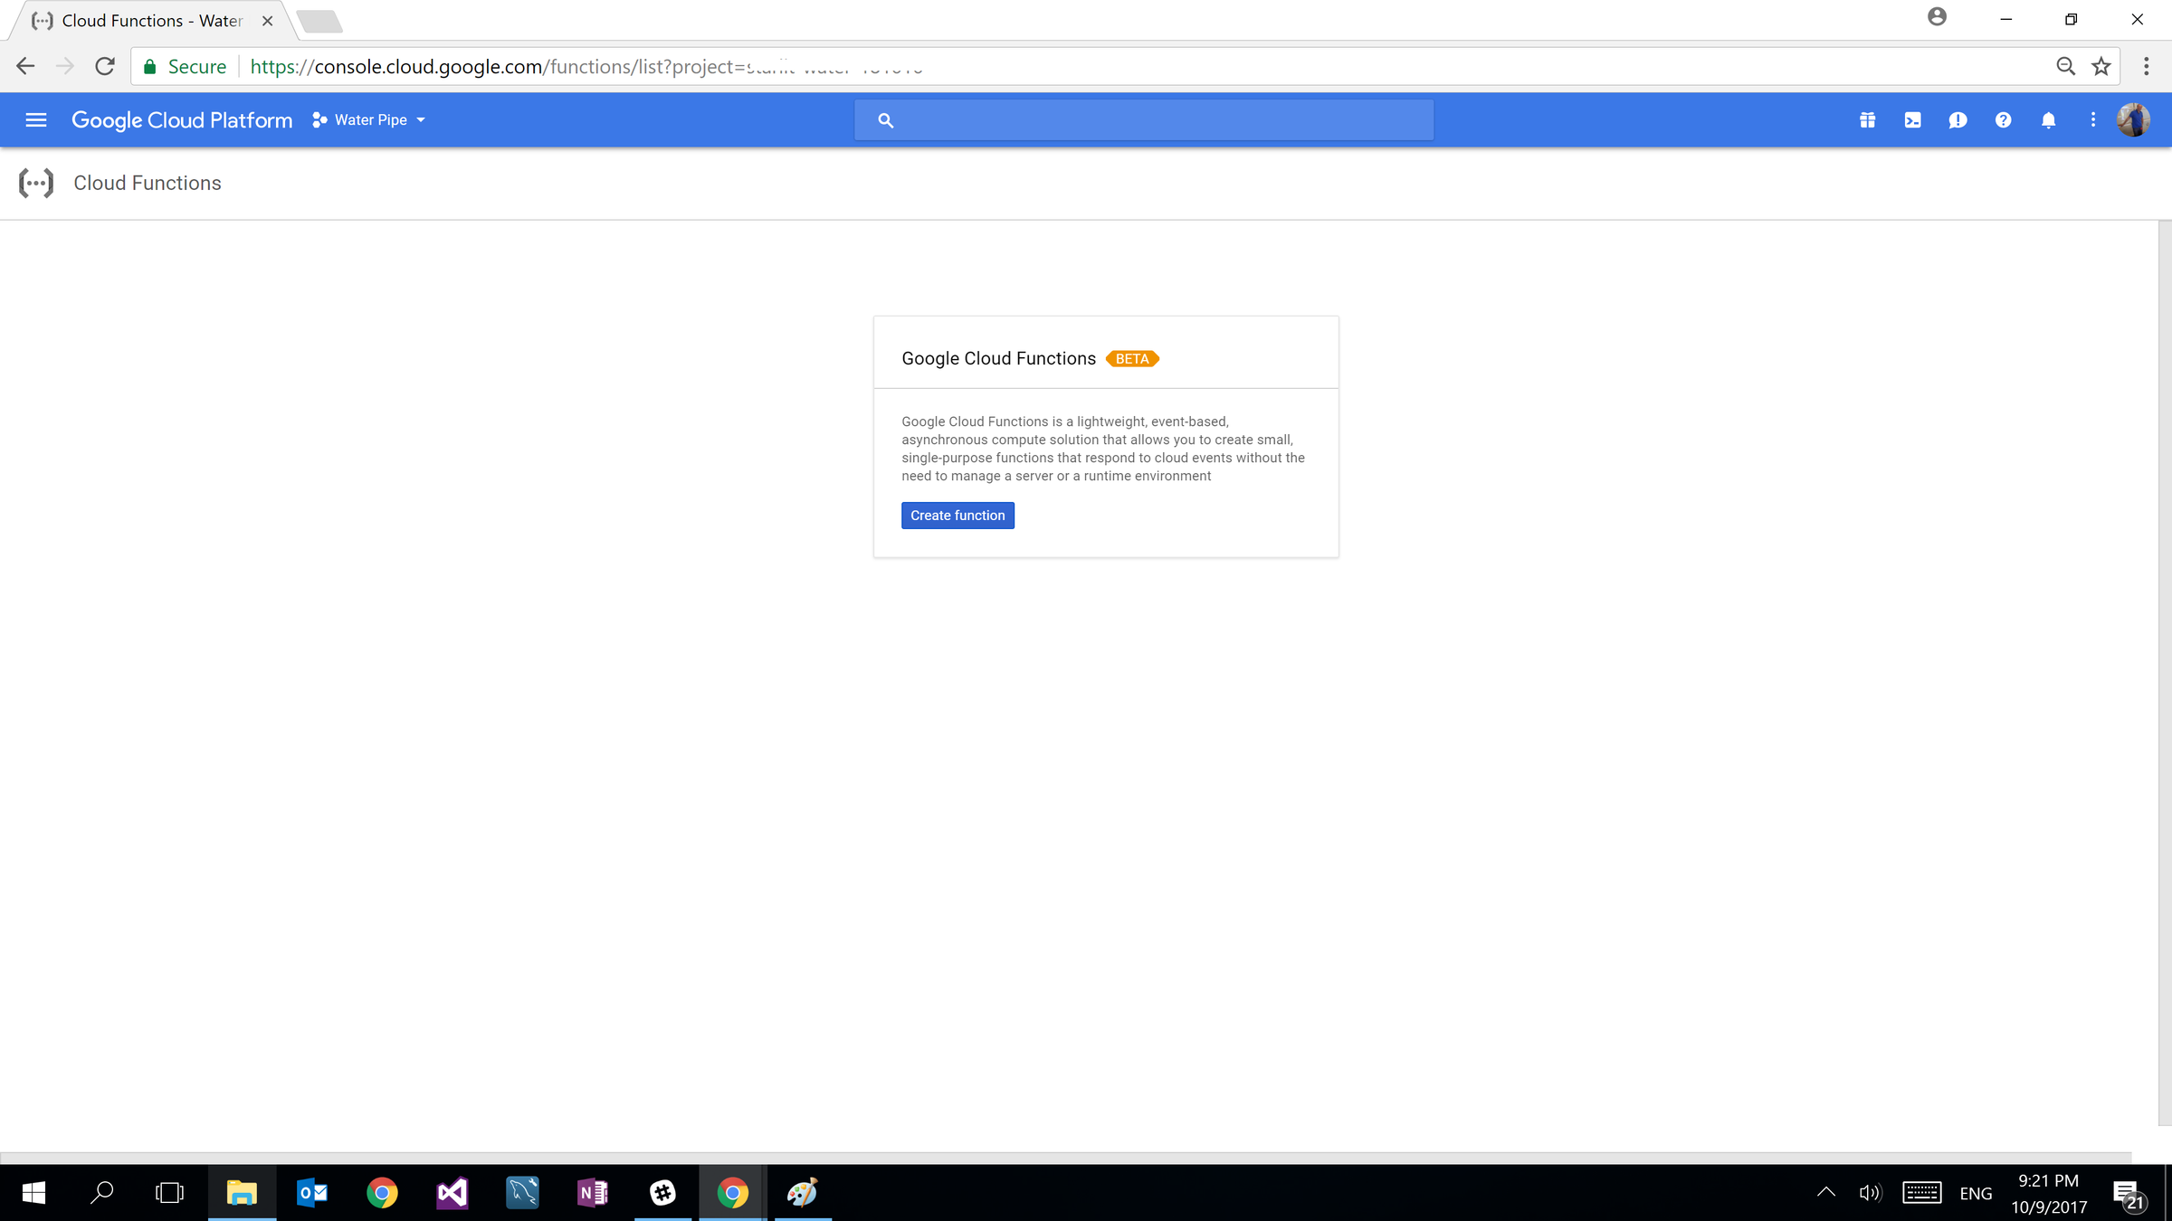Click the search products and resources field
This screenshot has width=2172, height=1221.
coord(1144,120)
